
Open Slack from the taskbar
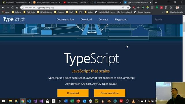(x=90, y=101)
